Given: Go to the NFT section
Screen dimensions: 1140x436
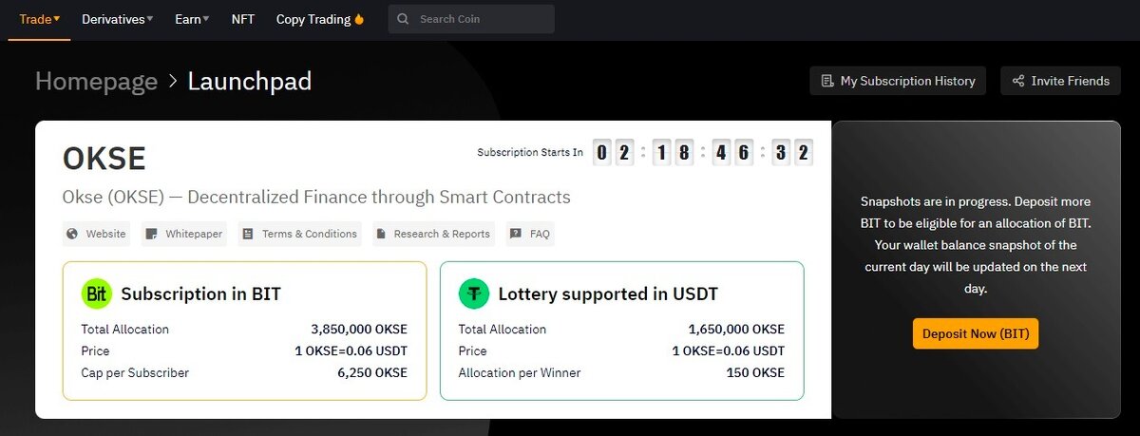Looking at the screenshot, I should click(243, 19).
